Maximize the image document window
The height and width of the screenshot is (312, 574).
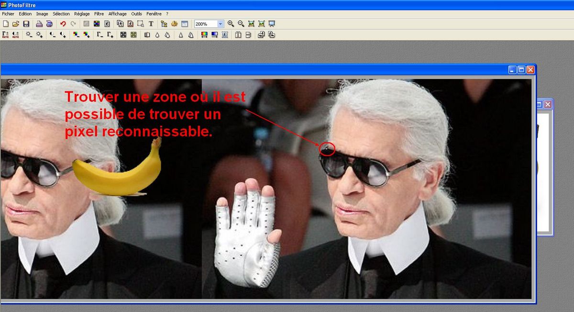click(521, 70)
